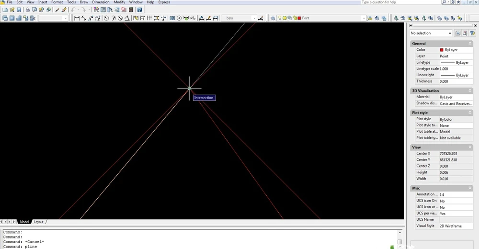479x249 pixels.
Task: Select the Center Mark tool
Action: coord(179,18)
